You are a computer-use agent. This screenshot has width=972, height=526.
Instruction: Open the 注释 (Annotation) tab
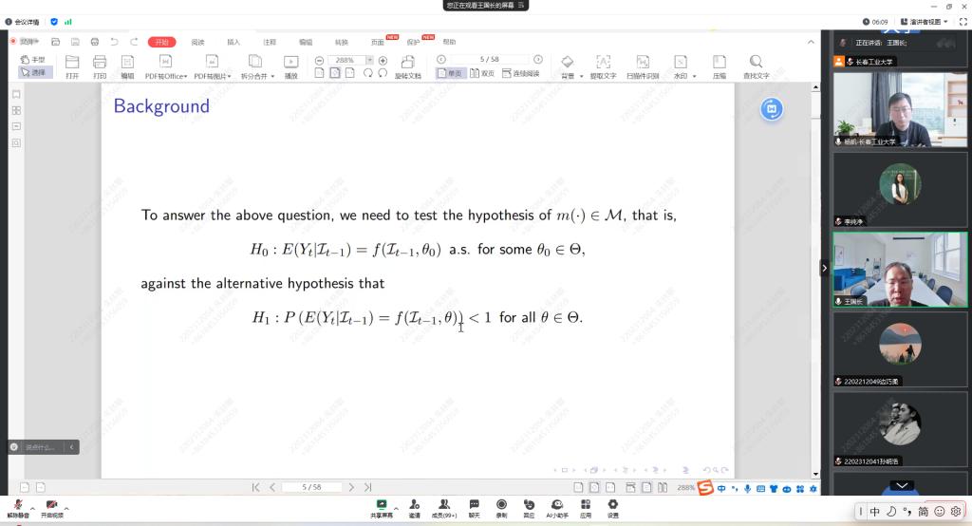point(270,42)
